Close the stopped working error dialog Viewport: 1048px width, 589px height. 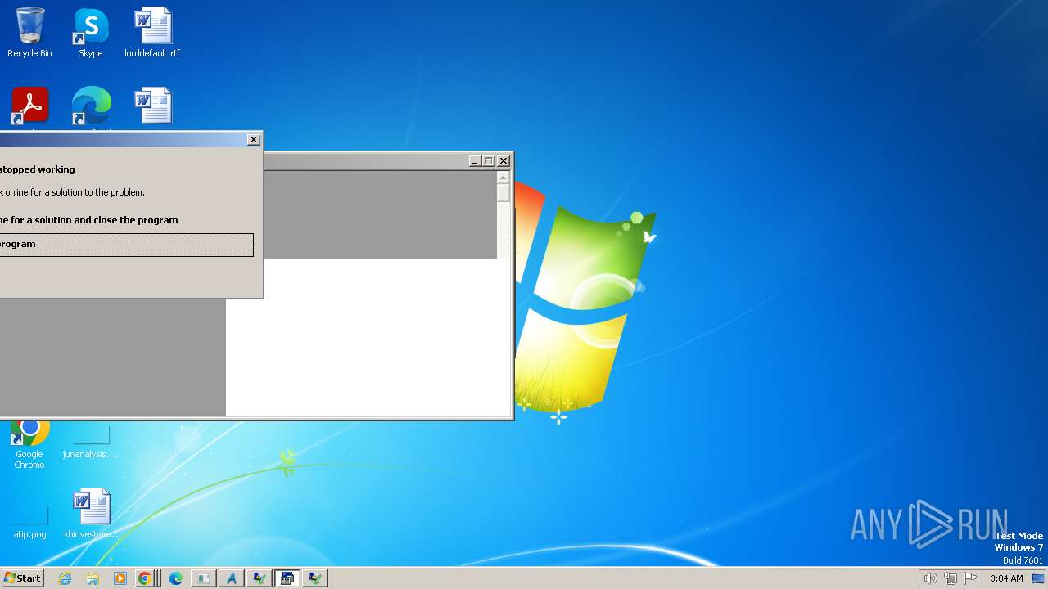coord(254,140)
